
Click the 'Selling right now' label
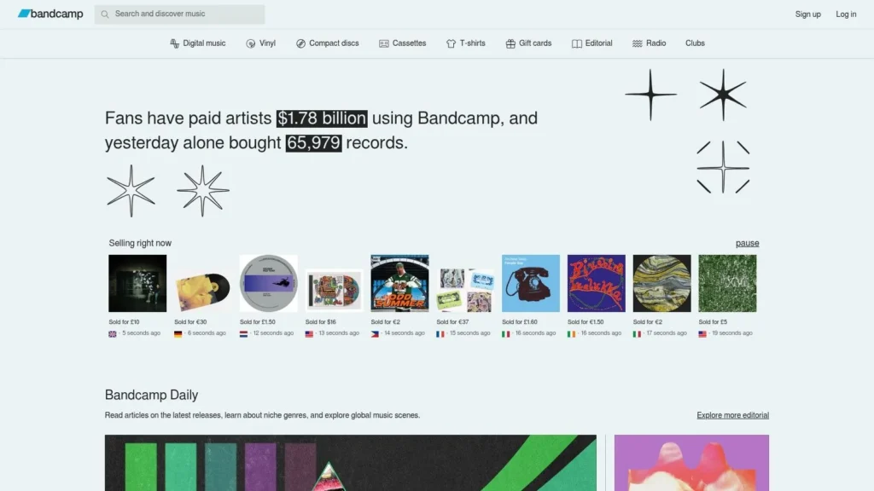[140, 243]
